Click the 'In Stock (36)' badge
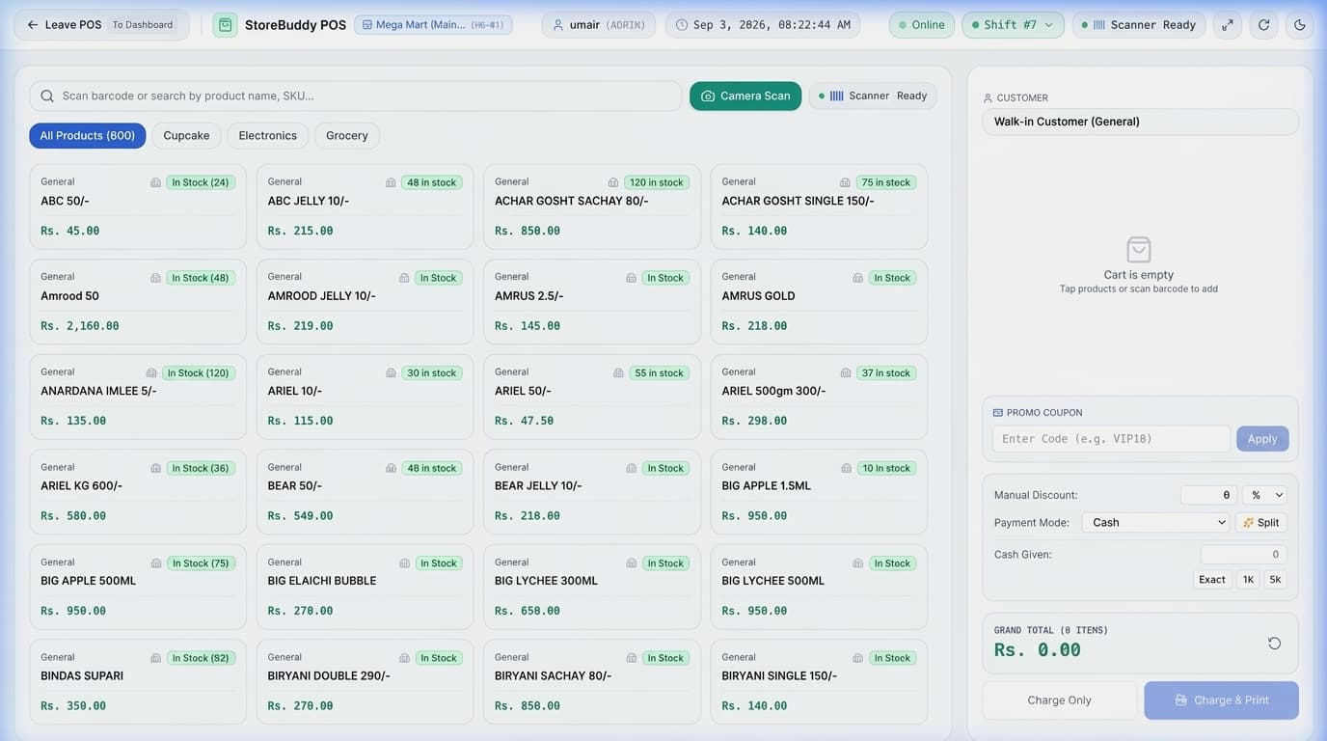Image resolution: width=1327 pixels, height=741 pixels. 201,468
